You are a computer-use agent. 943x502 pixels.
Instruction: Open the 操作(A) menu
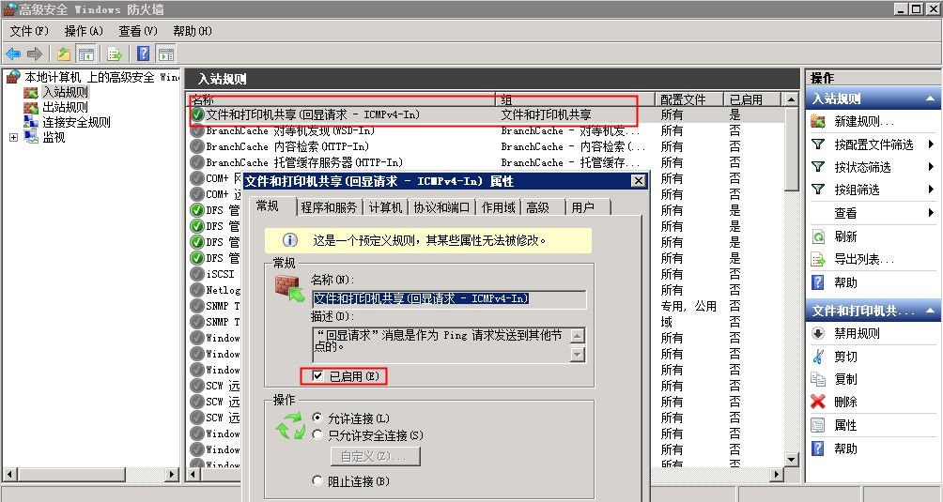click(84, 31)
